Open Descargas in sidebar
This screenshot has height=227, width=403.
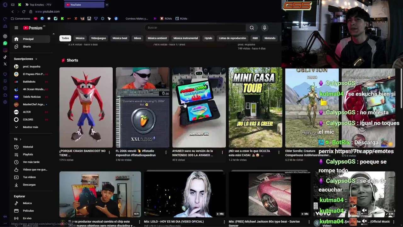click(x=31, y=185)
